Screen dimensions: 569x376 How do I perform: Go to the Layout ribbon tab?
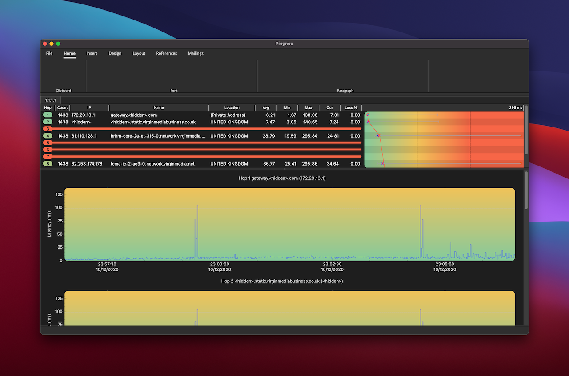pyautogui.click(x=139, y=53)
